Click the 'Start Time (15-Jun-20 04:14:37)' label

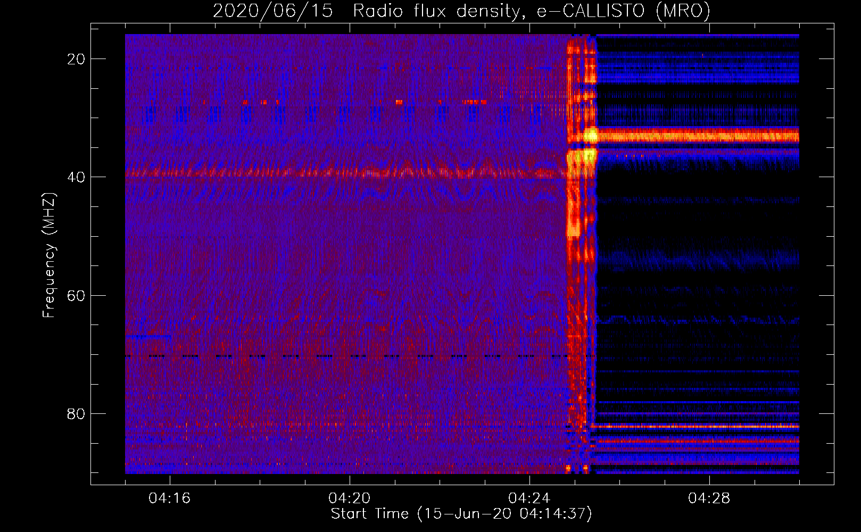coord(461,514)
